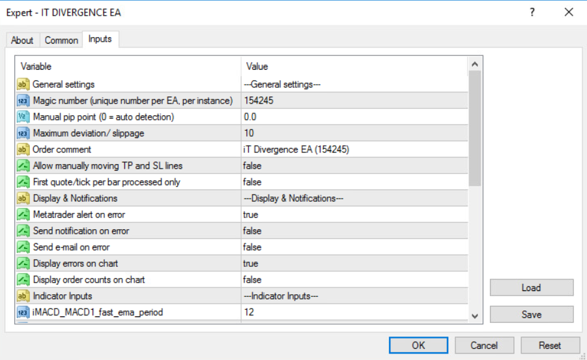Select the 'Order comment' variable label

(62, 149)
